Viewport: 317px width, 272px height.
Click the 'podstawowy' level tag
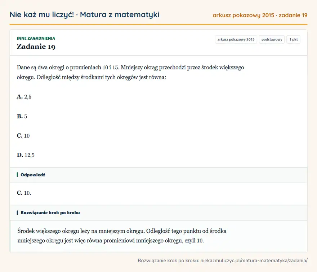coord(272,39)
